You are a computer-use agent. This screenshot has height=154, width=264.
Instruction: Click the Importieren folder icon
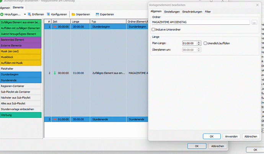pyautogui.click(x=73, y=14)
